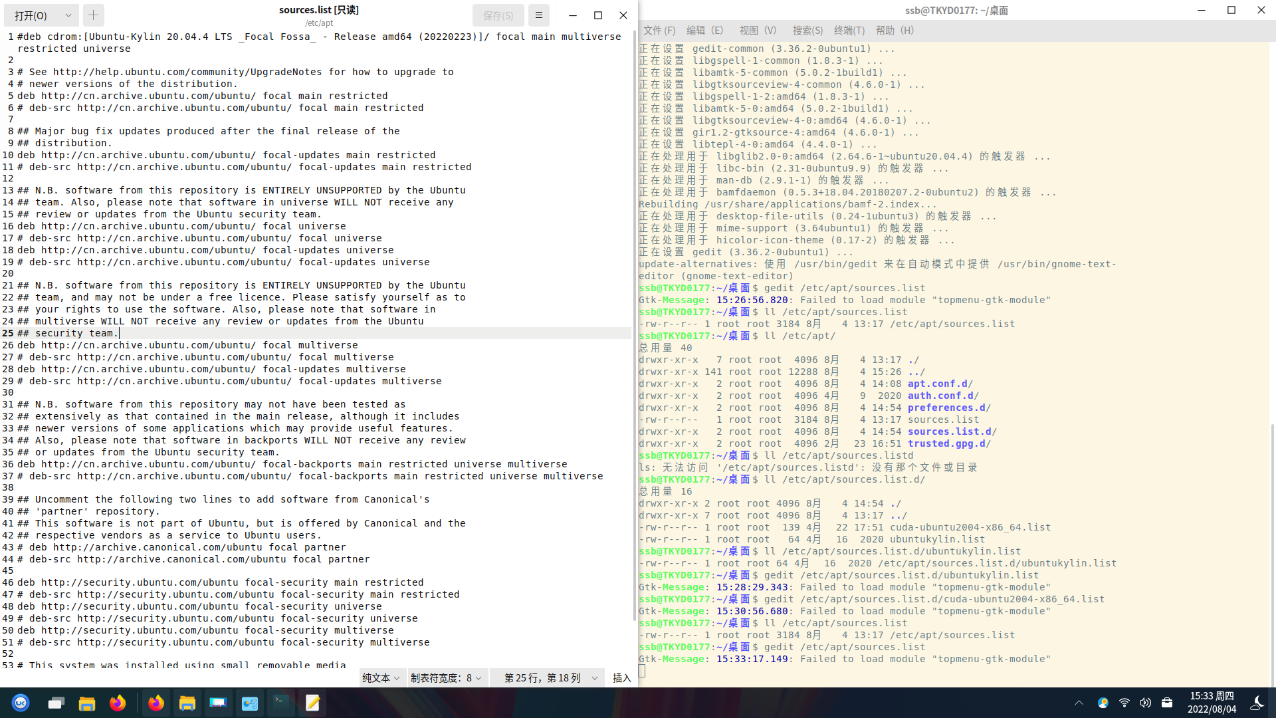Click the new document plus icon
The width and height of the screenshot is (1276, 718).
tap(93, 15)
